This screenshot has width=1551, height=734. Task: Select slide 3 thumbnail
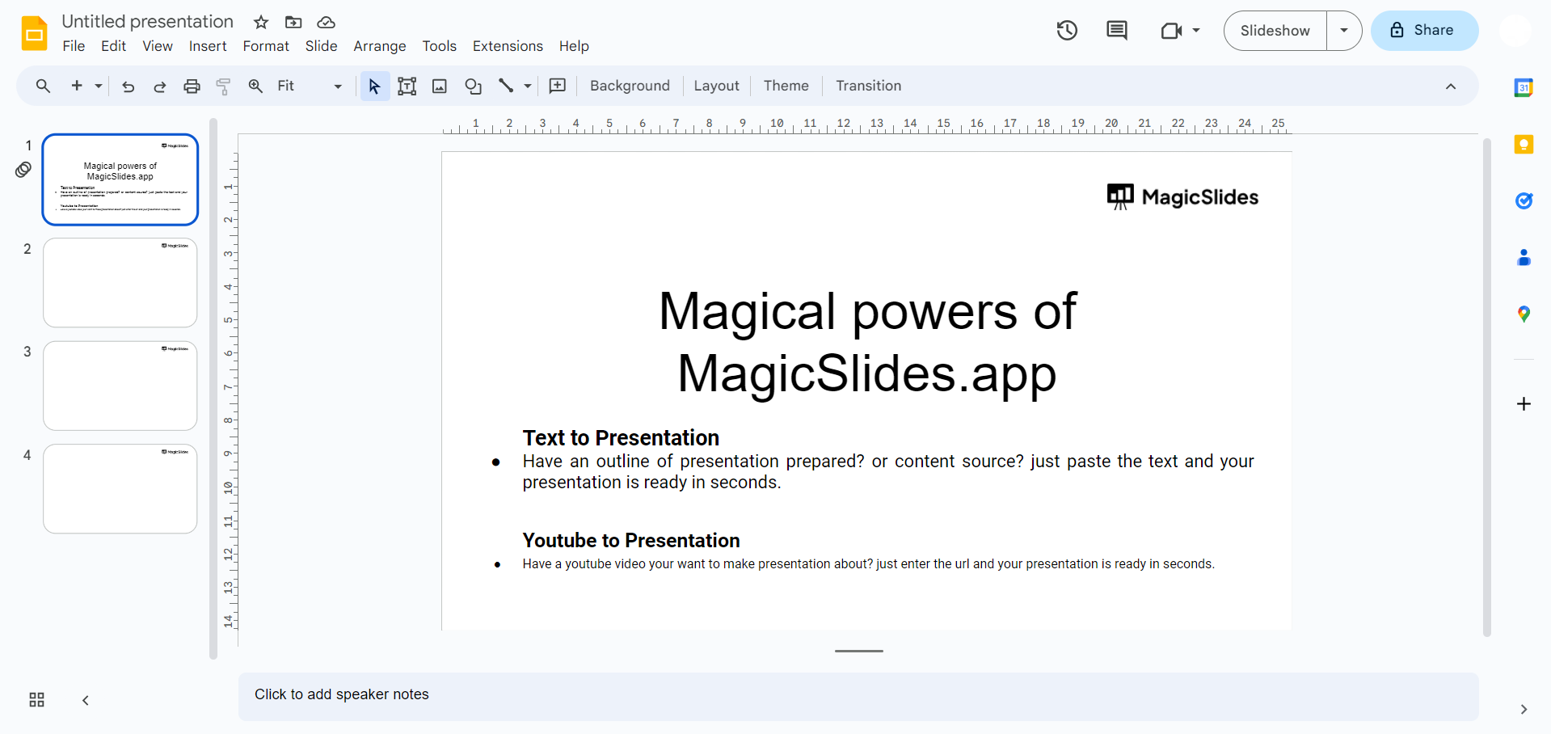(x=120, y=386)
